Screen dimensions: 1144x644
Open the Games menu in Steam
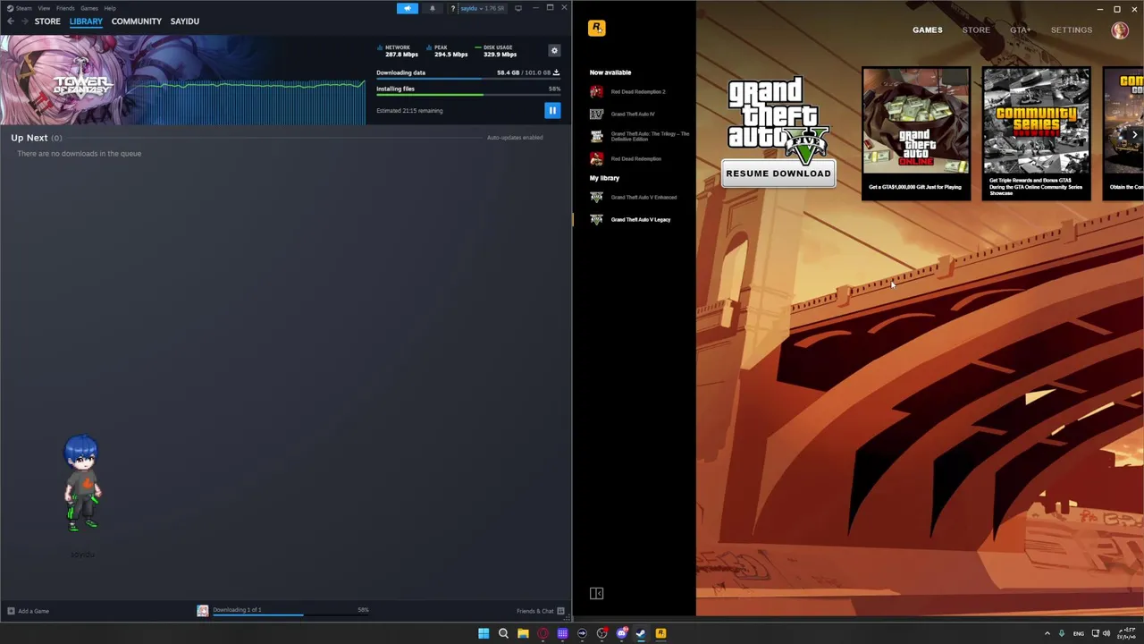[88, 8]
